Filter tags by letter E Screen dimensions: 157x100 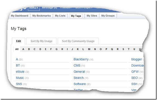pyautogui.click(x=46, y=49)
